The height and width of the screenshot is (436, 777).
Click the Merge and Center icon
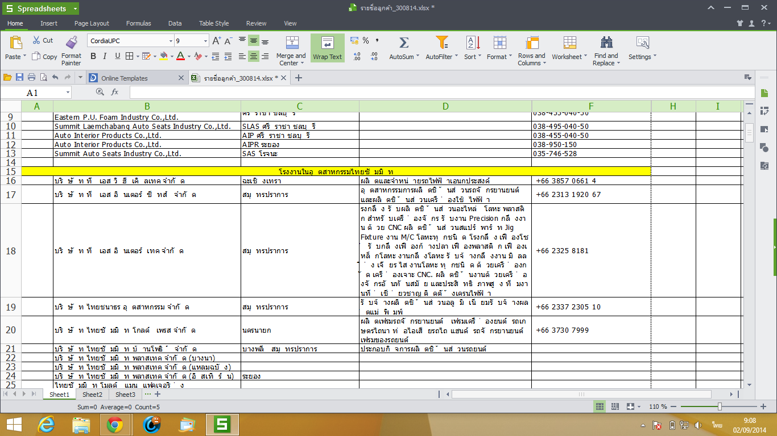tap(292, 43)
